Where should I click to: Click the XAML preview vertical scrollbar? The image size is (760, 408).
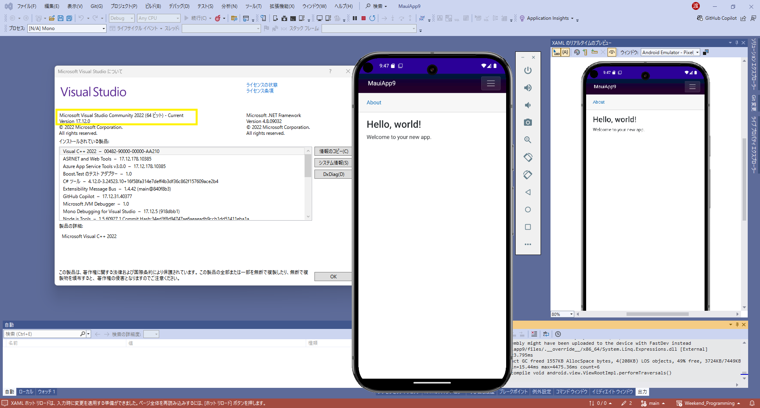[x=744, y=179]
